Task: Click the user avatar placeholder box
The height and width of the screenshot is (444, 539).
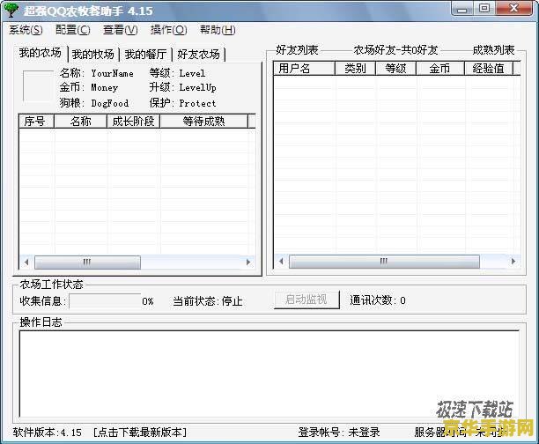Action: (38, 86)
